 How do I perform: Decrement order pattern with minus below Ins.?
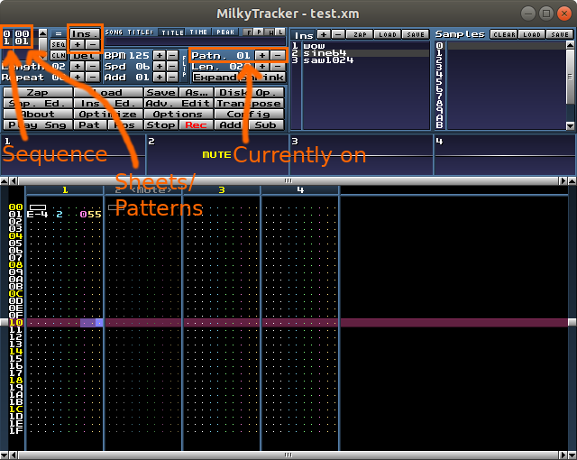click(93, 45)
